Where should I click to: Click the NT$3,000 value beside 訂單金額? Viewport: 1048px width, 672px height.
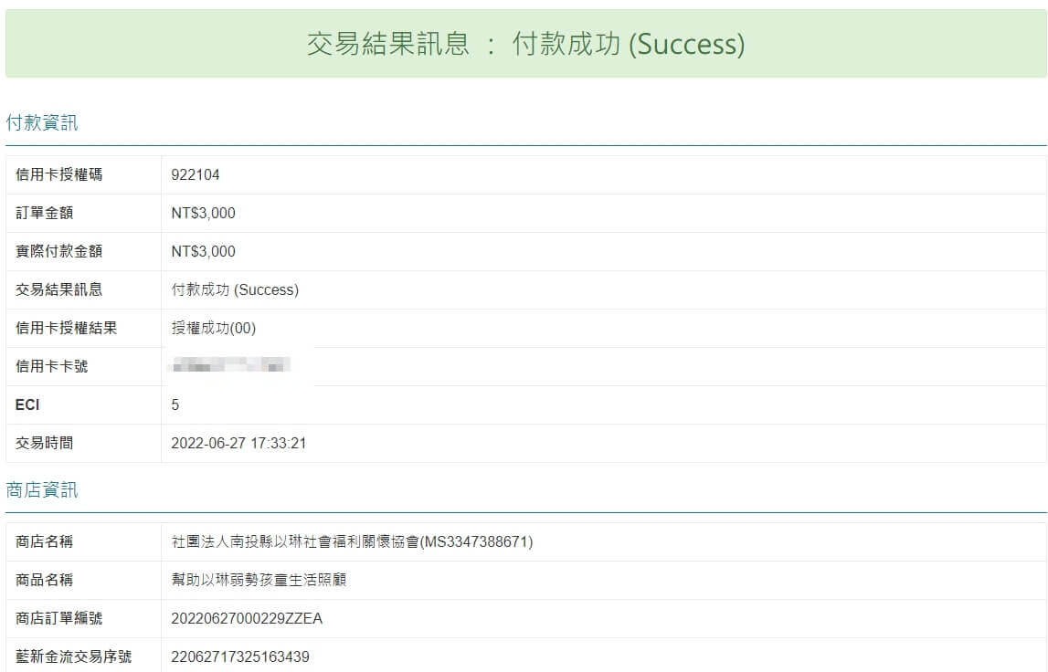[203, 214]
